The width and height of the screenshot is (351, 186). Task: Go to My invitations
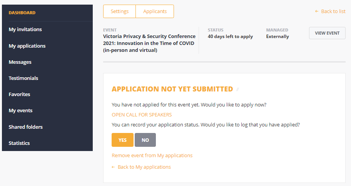coord(25,30)
